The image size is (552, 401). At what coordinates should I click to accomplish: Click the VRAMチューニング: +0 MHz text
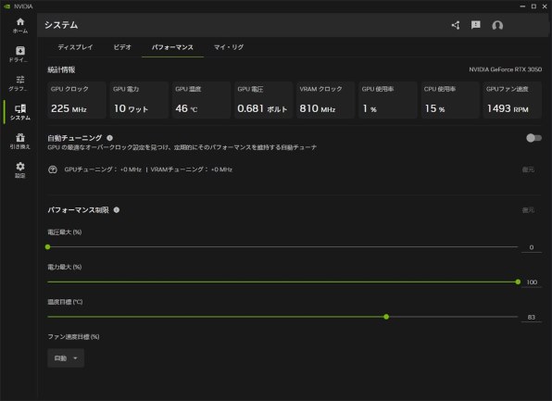(x=192, y=169)
